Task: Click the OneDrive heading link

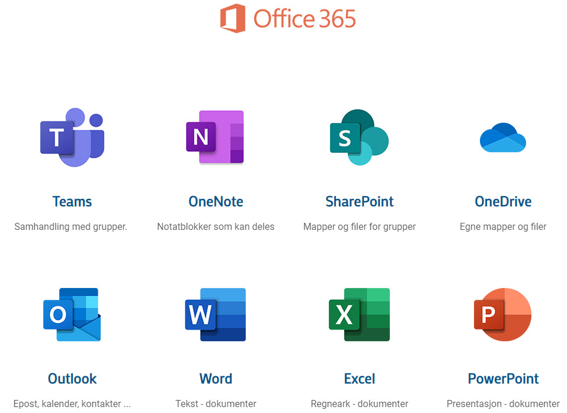Action: (x=503, y=201)
